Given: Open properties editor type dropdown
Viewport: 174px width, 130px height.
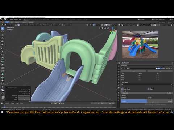Looking at the screenshot, I should click(x=119, y=63).
